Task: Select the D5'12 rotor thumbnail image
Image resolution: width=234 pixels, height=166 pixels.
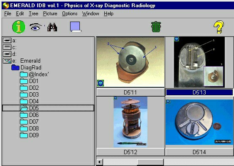Action: (x=131, y=122)
